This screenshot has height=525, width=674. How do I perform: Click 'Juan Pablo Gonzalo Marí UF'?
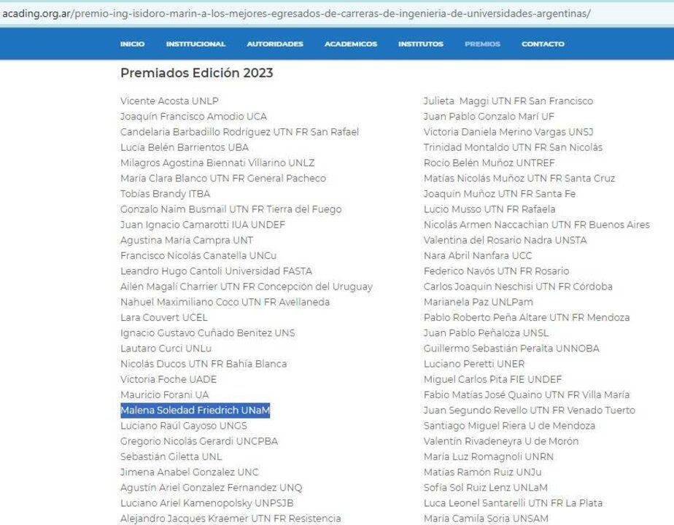pyautogui.click(x=489, y=117)
